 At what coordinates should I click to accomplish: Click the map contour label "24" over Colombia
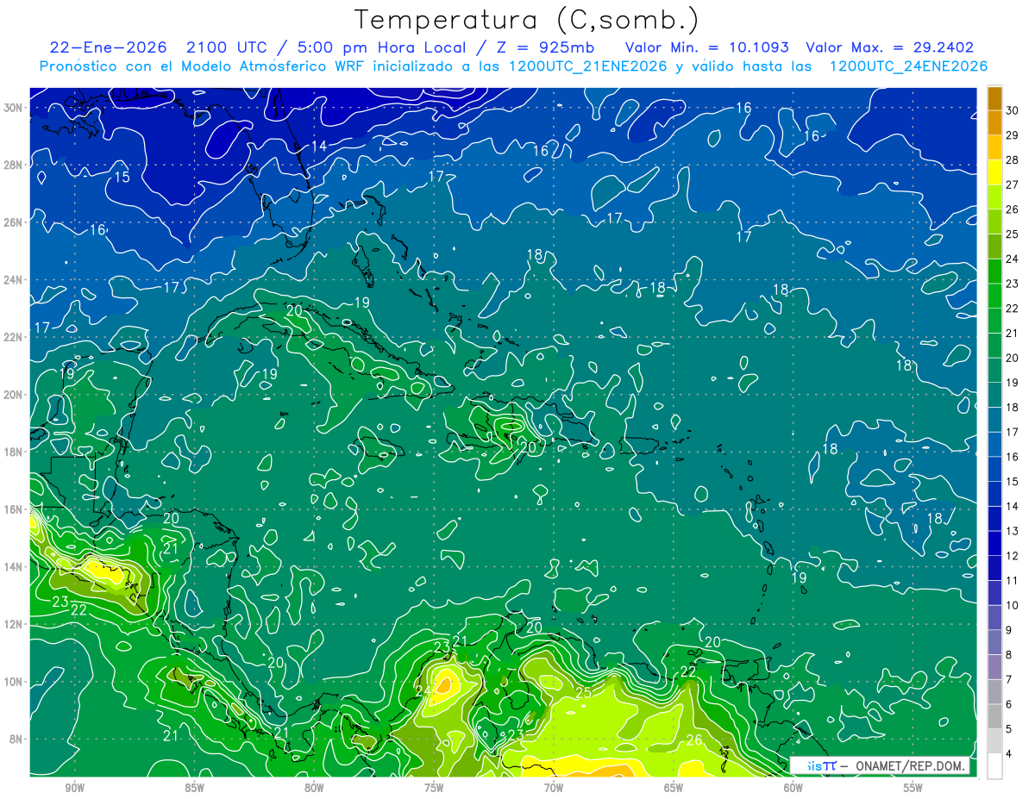(x=423, y=690)
